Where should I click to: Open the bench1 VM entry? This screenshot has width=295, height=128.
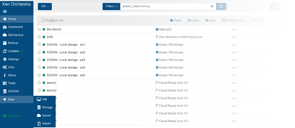[51, 83]
